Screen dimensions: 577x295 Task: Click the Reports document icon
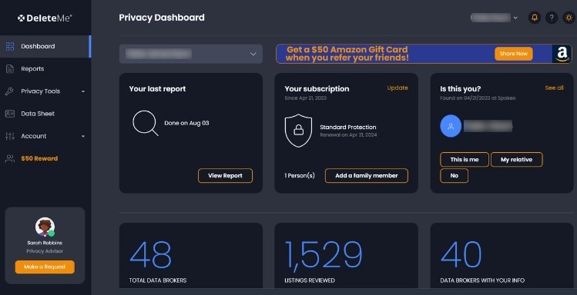click(x=10, y=68)
